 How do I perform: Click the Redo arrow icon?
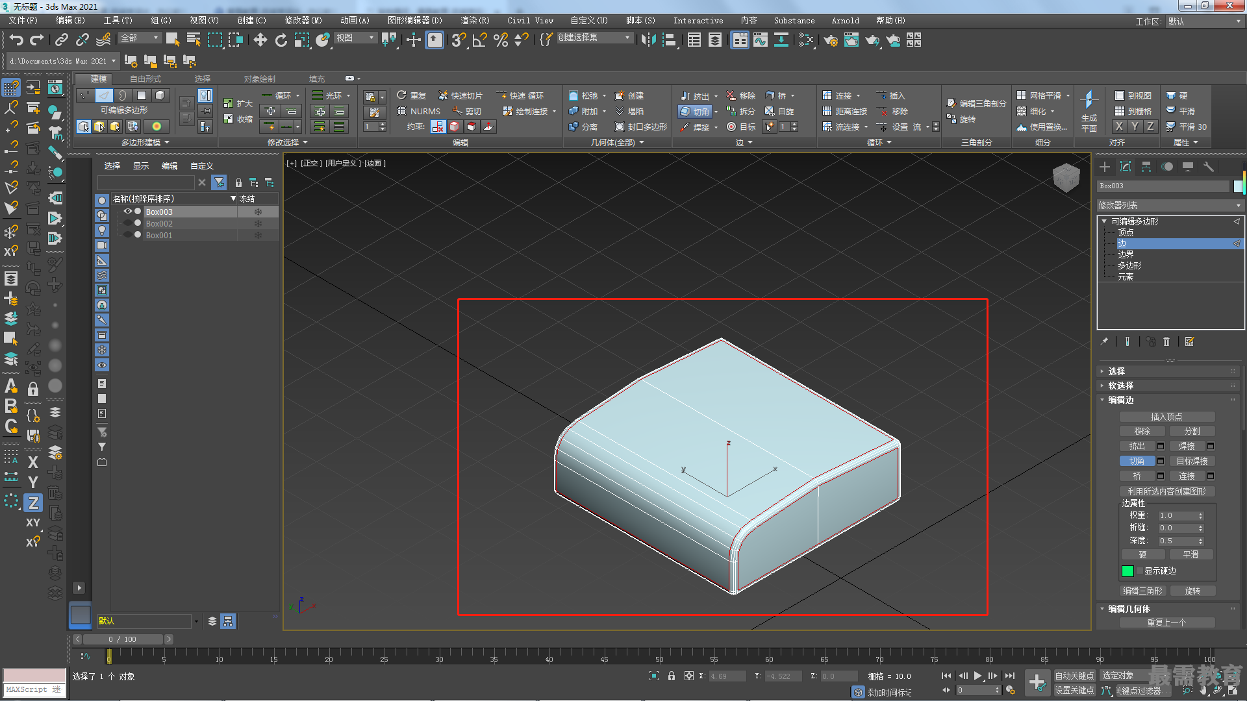click(x=37, y=40)
